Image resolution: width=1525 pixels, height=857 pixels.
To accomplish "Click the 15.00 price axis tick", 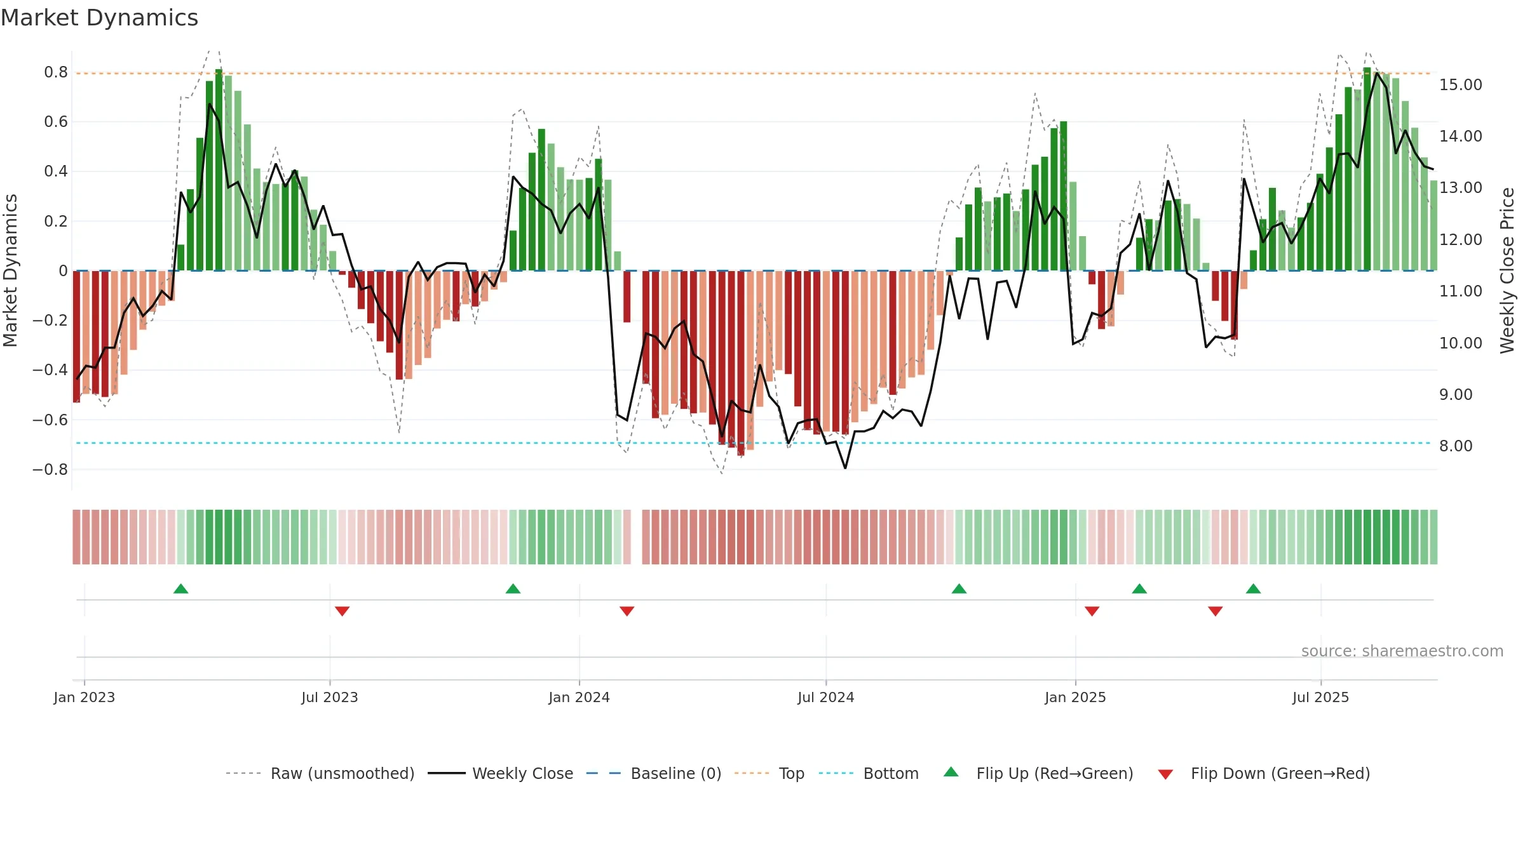I will (x=1461, y=85).
